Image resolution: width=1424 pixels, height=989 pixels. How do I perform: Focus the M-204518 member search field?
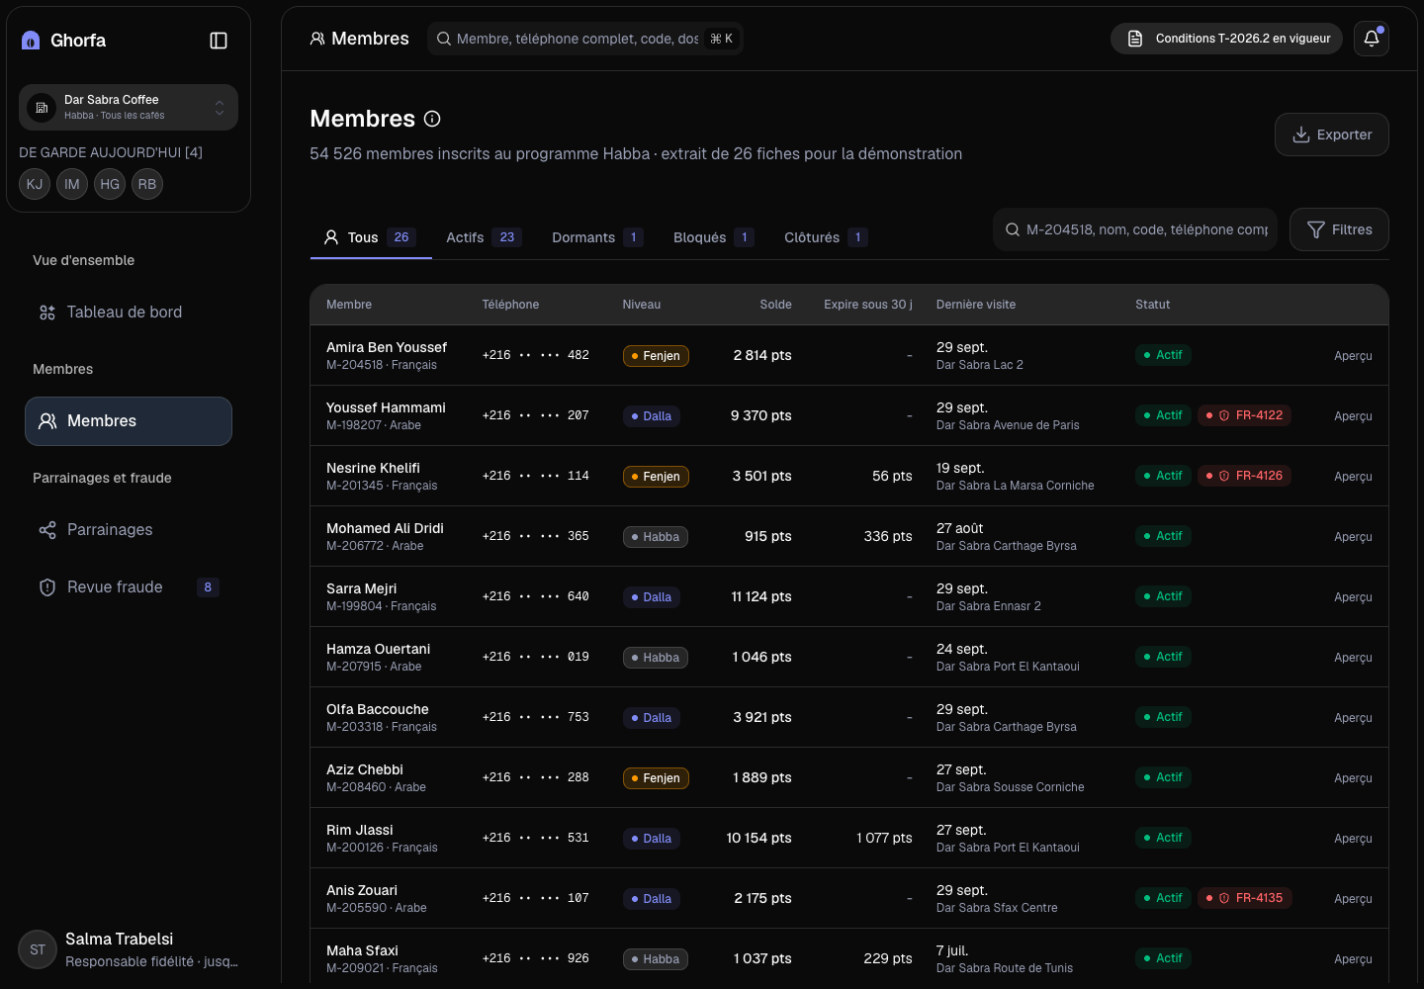(1135, 229)
